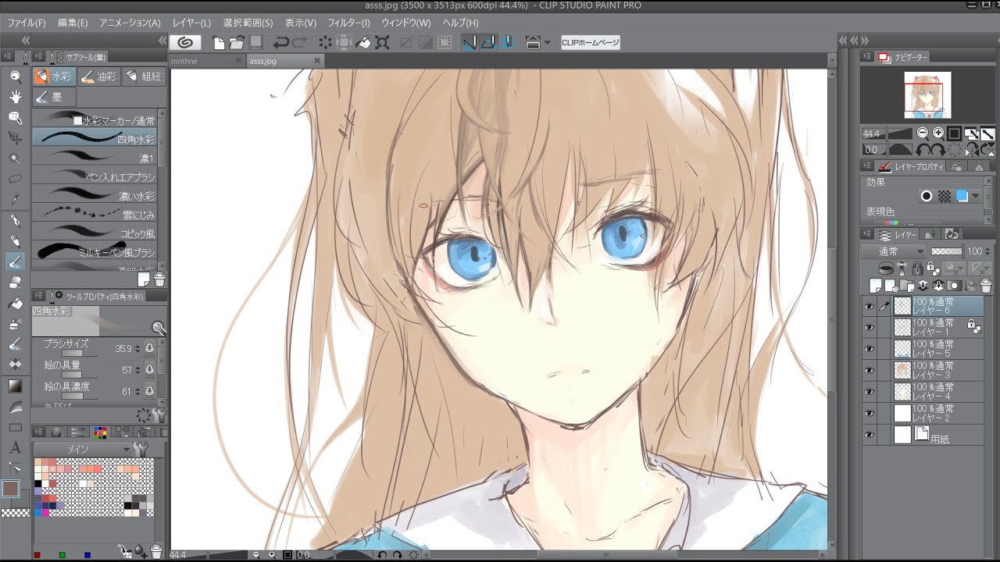Hide layer レイヤー 4
Screen dimensions: 1000x562
coord(869,392)
